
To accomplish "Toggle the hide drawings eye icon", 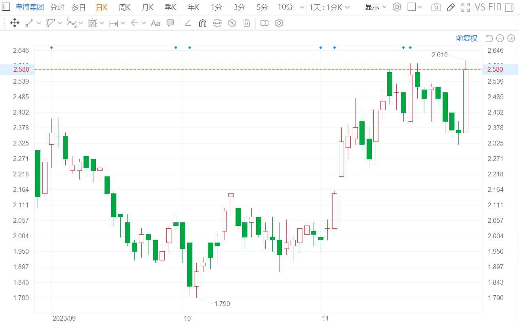I will 232,23.
